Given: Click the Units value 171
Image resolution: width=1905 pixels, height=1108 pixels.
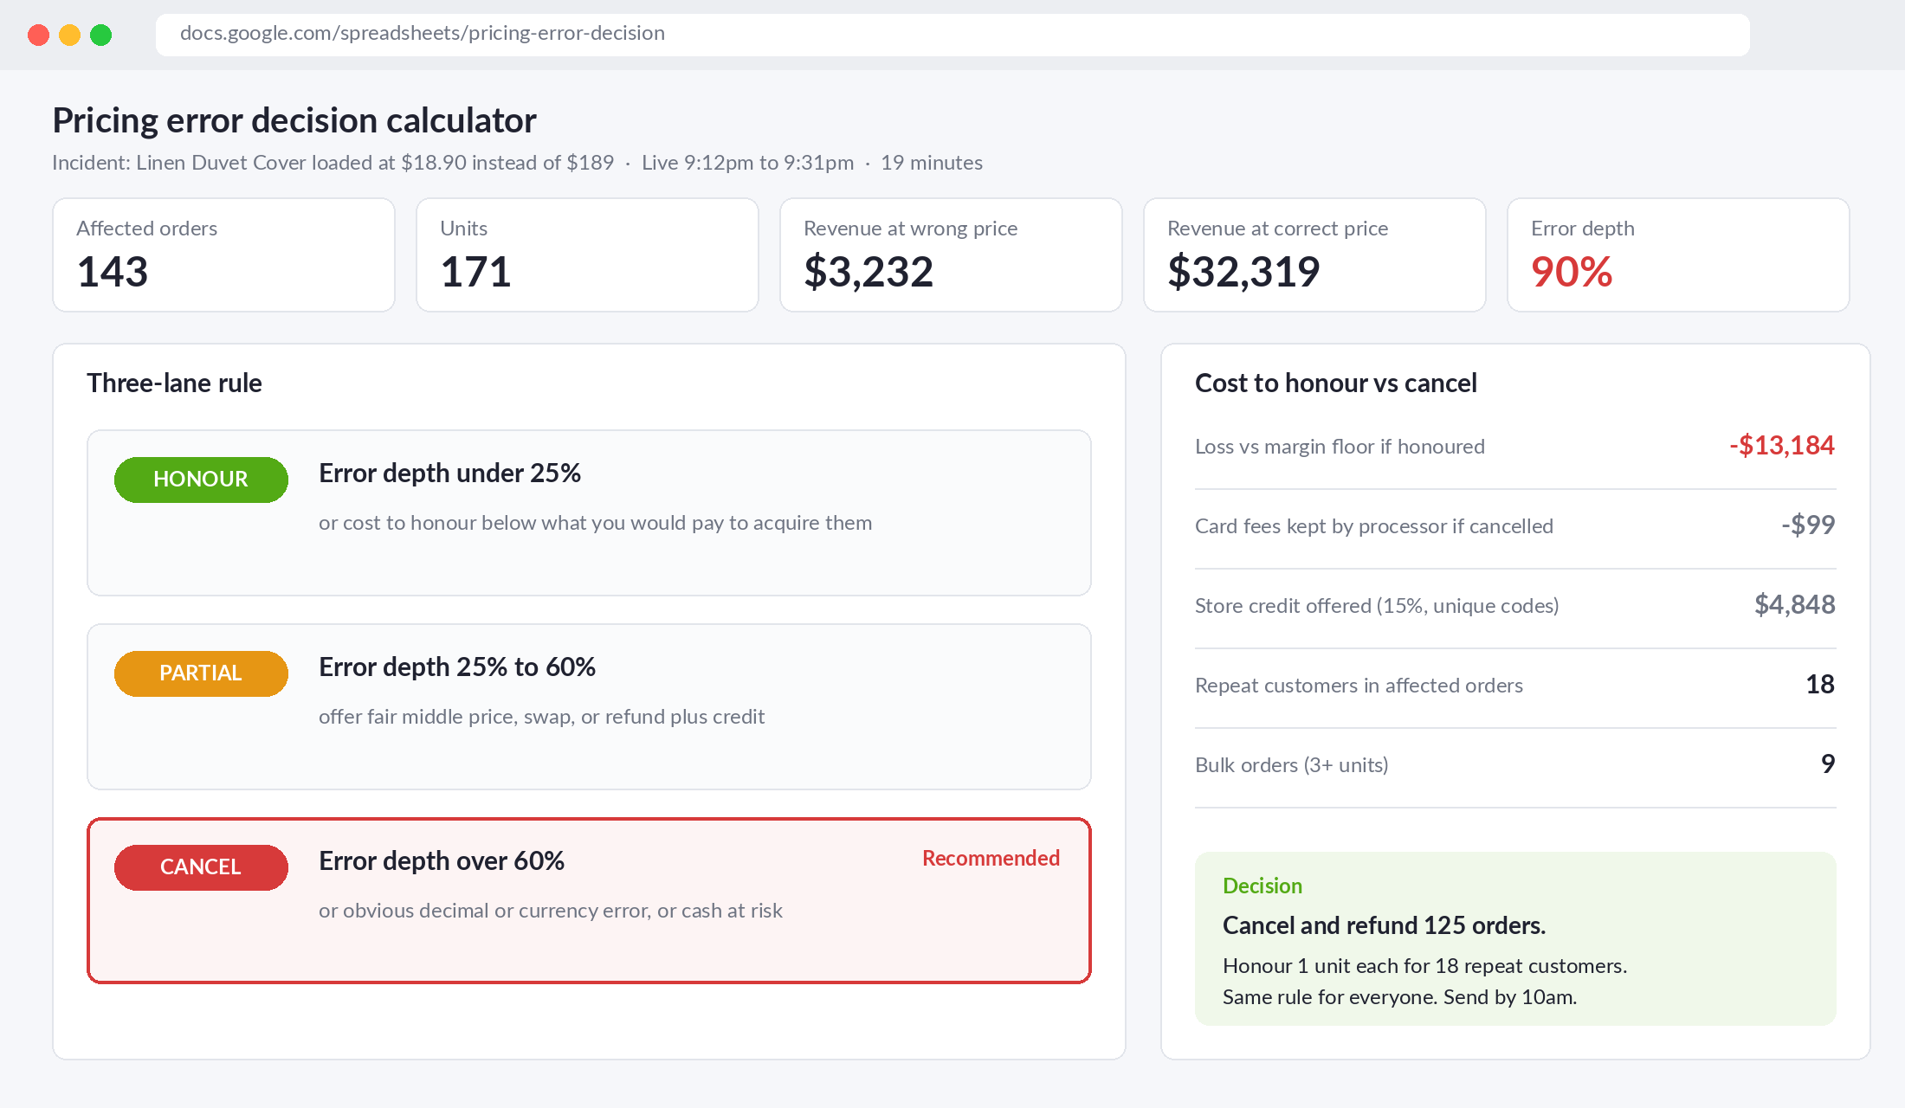Looking at the screenshot, I should click(475, 272).
